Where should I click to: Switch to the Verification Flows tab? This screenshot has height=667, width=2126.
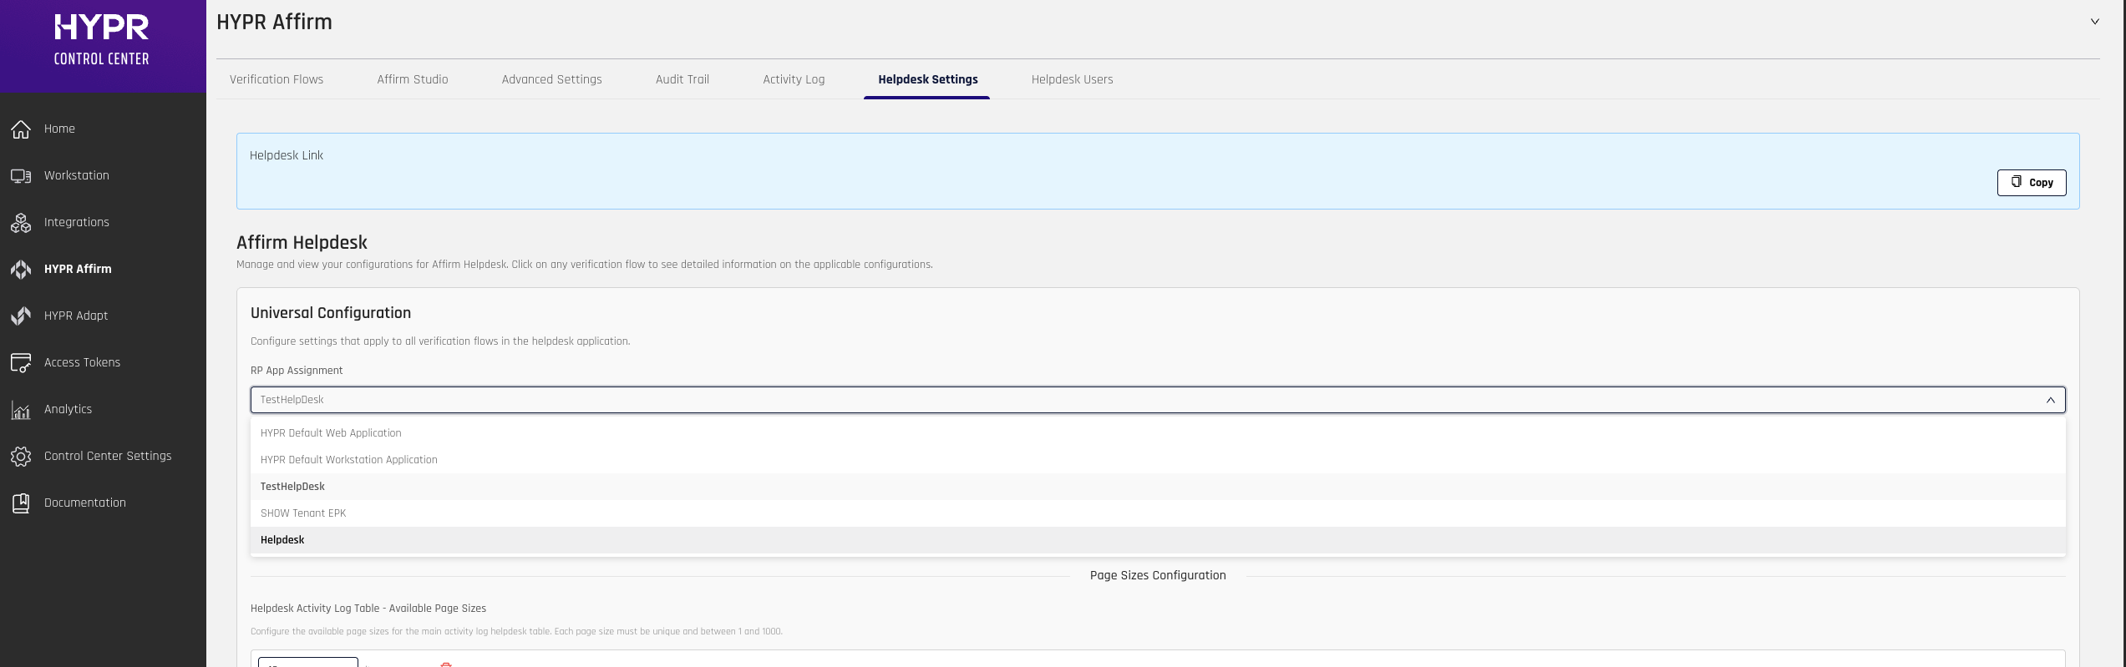tap(277, 79)
